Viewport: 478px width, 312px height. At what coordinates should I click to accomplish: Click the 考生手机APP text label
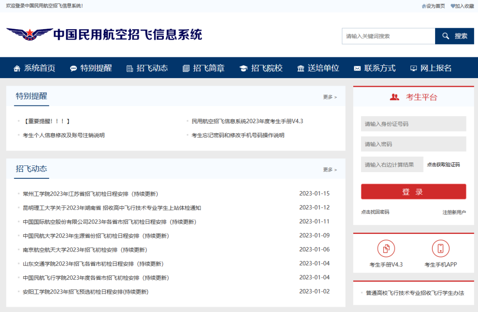point(440,265)
